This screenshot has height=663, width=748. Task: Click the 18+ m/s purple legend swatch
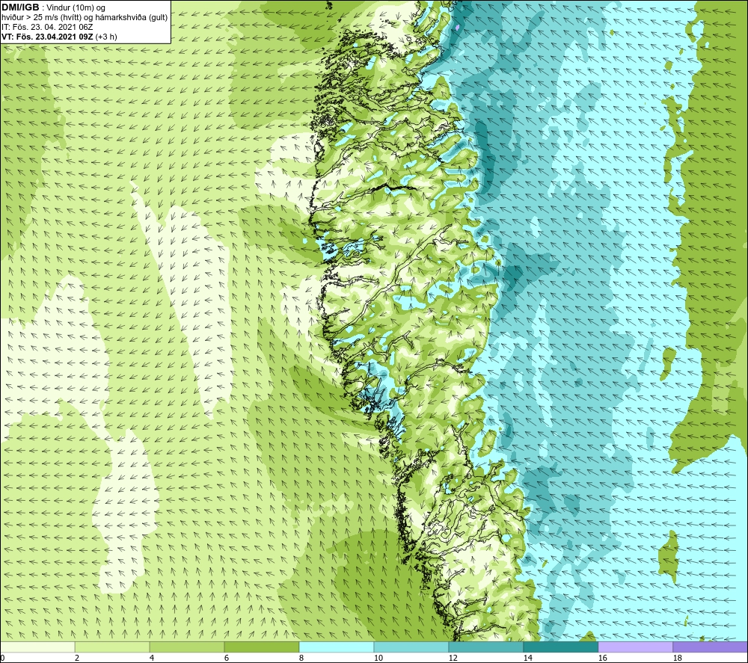click(x=711, y=647)
